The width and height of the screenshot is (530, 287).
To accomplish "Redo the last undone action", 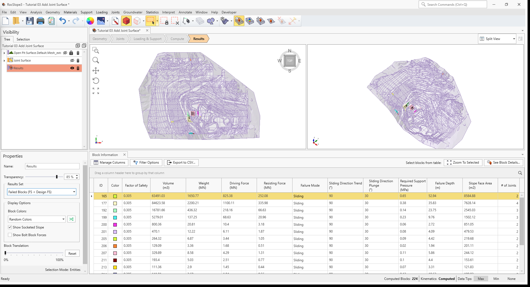I will coord(76,21).
